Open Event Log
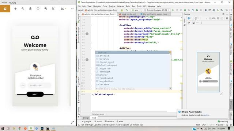 (223, 122)
